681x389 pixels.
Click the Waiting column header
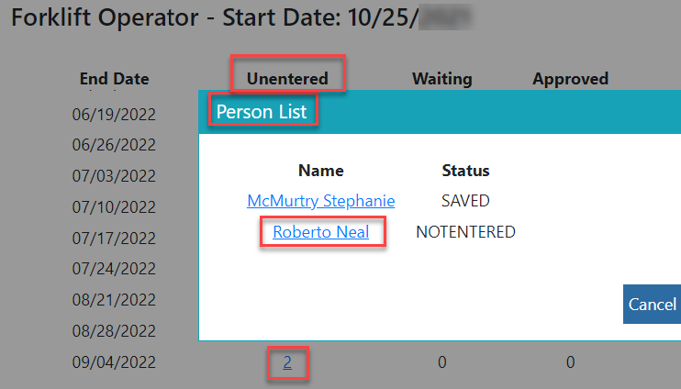(441, 79)
